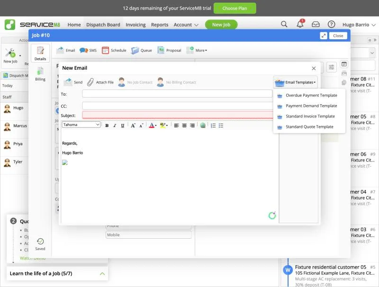Click the search magnifier icon
The image size is (379, 287).
[284, 24]
